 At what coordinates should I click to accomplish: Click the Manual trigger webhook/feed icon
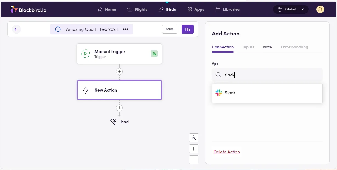pyautogui.click(x=154, y=54)
